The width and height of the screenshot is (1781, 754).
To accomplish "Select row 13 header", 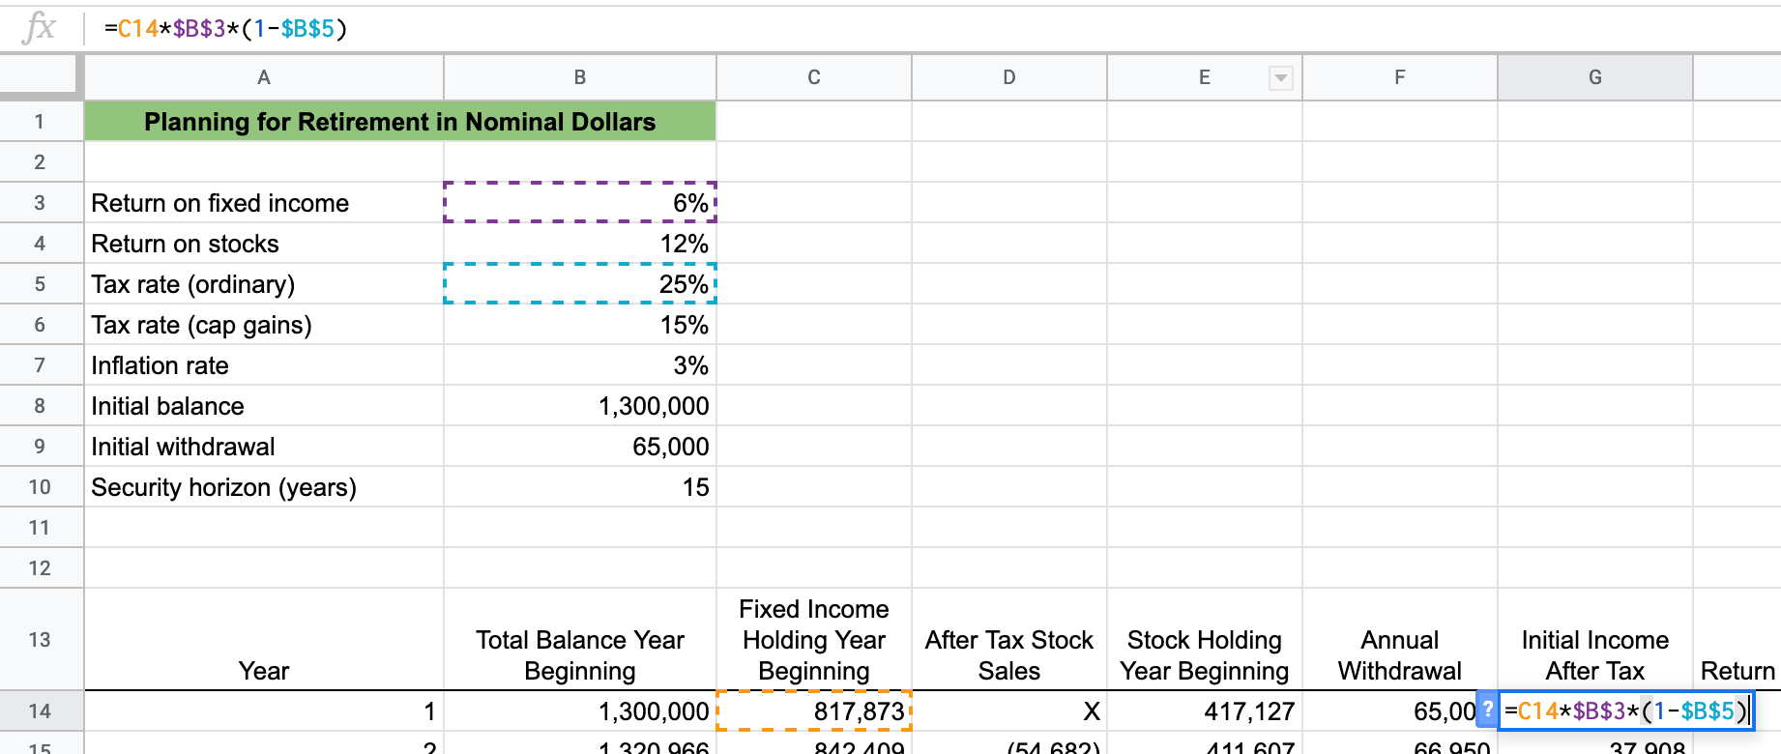I will click(x=40, y=640).
